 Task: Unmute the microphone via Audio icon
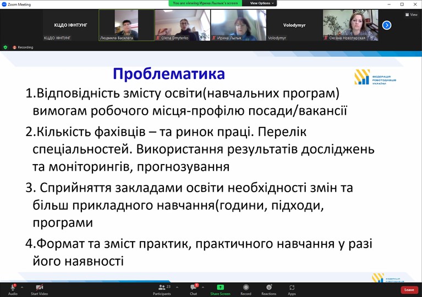pos(13,289)
